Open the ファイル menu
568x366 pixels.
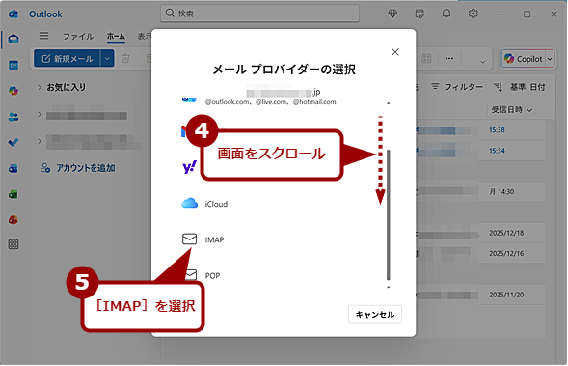(x=78, y=37)
